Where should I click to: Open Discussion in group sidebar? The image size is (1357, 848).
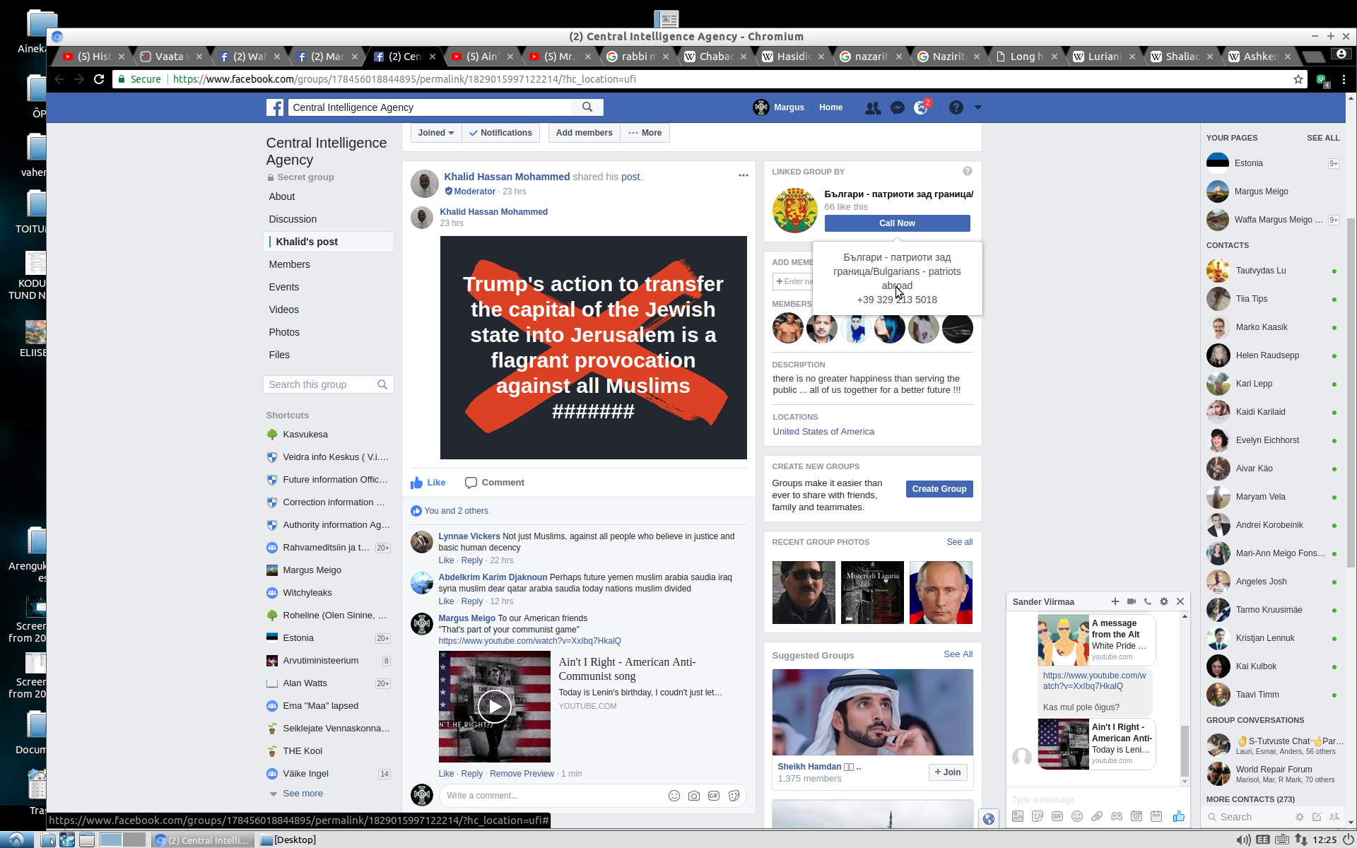click(x=293, y=219)
